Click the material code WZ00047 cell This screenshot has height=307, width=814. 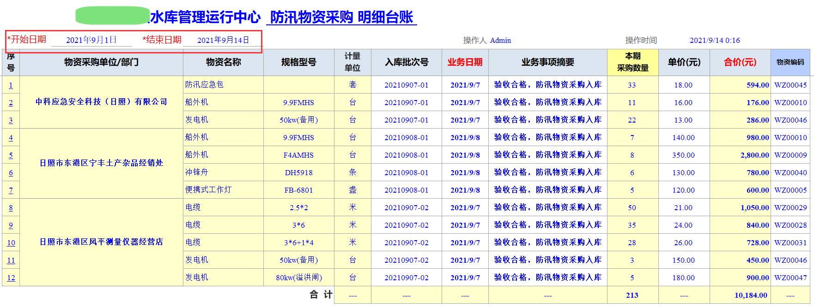point(790,278)
